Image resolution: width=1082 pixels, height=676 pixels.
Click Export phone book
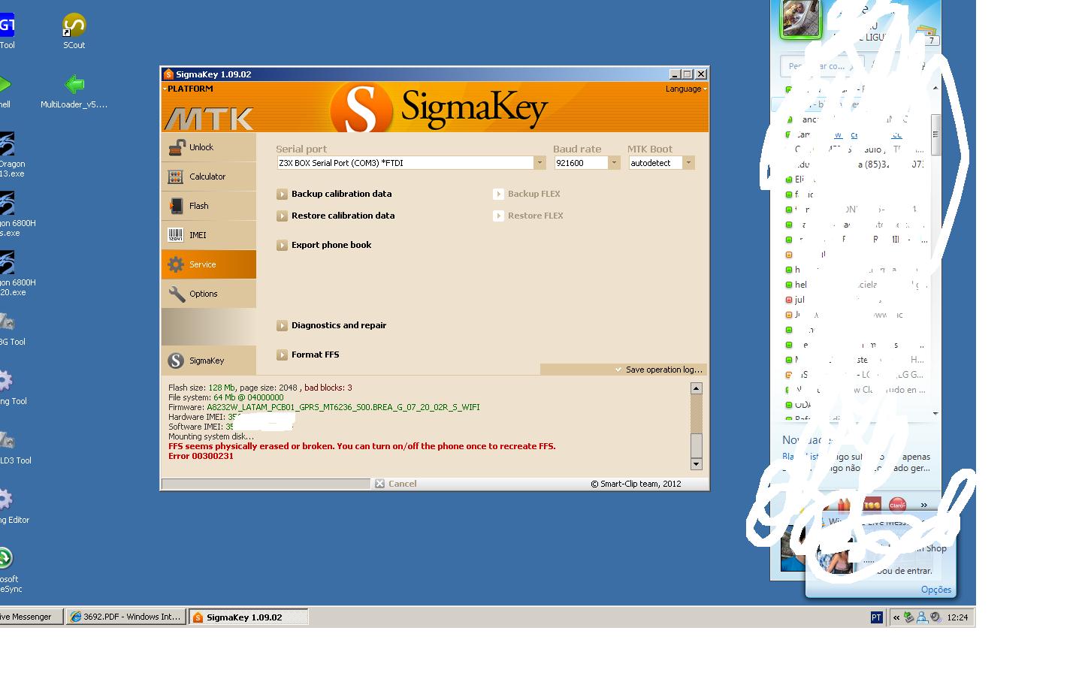pyautogui.click(x=324, y=245)
